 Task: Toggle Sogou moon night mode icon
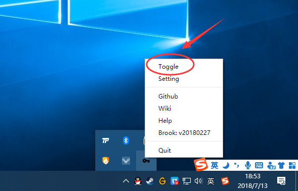click(x=226, y=166)
